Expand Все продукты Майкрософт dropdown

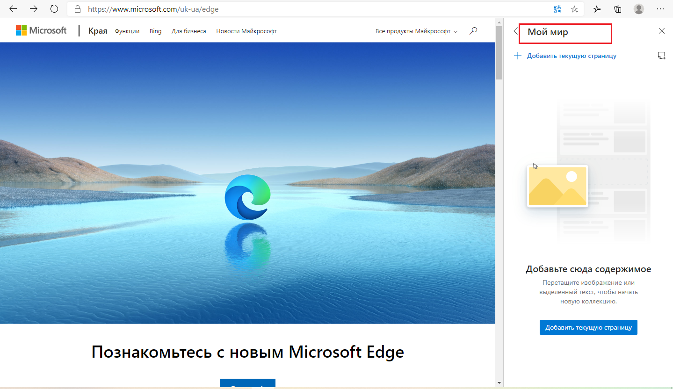[417, 31]
